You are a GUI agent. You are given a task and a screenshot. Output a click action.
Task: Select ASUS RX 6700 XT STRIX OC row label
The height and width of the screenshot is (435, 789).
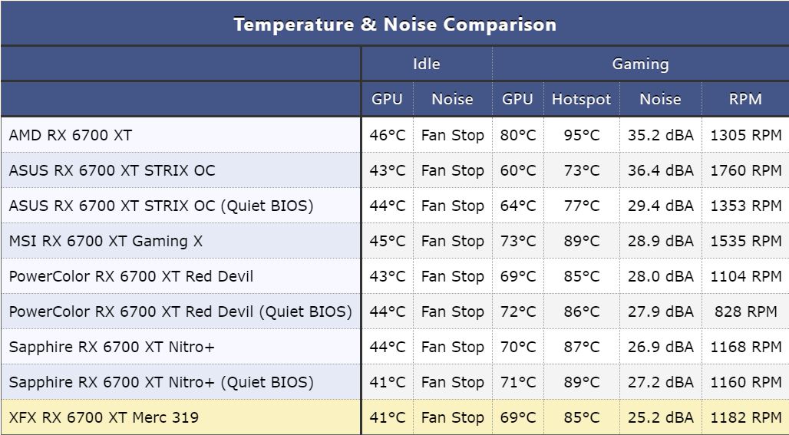click(x=112, y=170)
